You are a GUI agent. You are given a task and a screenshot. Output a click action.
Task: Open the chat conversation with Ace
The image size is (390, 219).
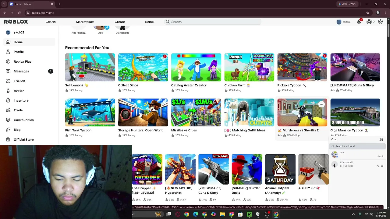tap(357, 154)
